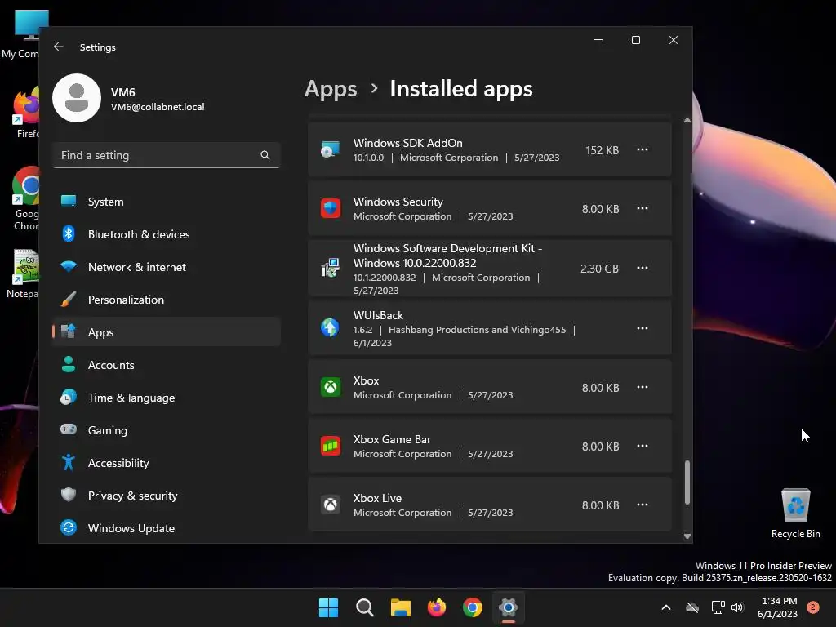
Task: Open more options for Windows SDK AddOn
Action: [x=643, y=150]
